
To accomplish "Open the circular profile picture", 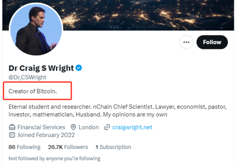I will [x=36, y=29].
